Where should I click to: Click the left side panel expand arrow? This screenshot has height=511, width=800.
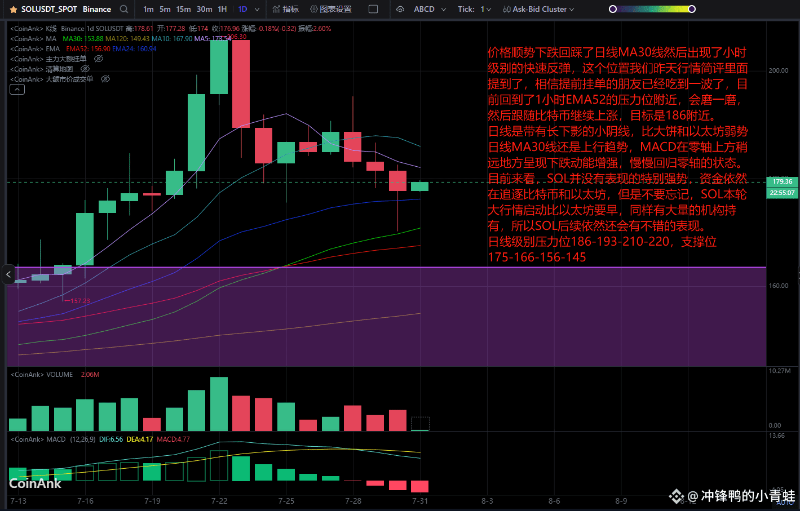click(x=8, y=274)
